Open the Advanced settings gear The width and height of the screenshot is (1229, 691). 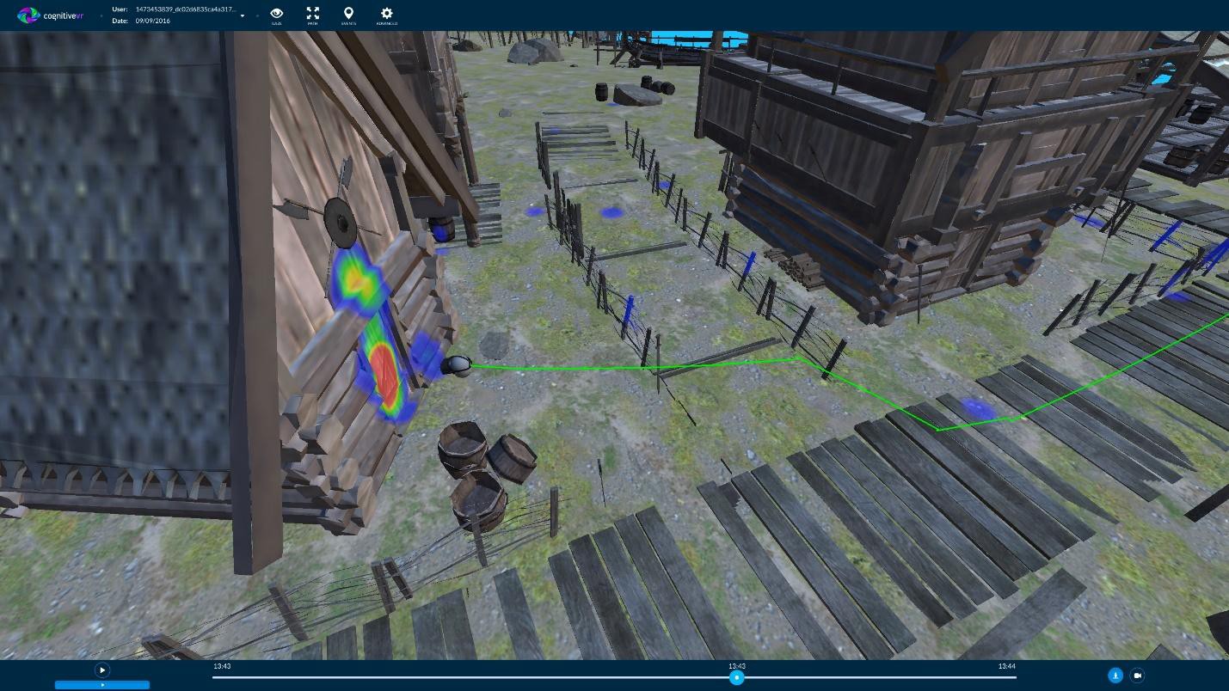pos(386,15)
